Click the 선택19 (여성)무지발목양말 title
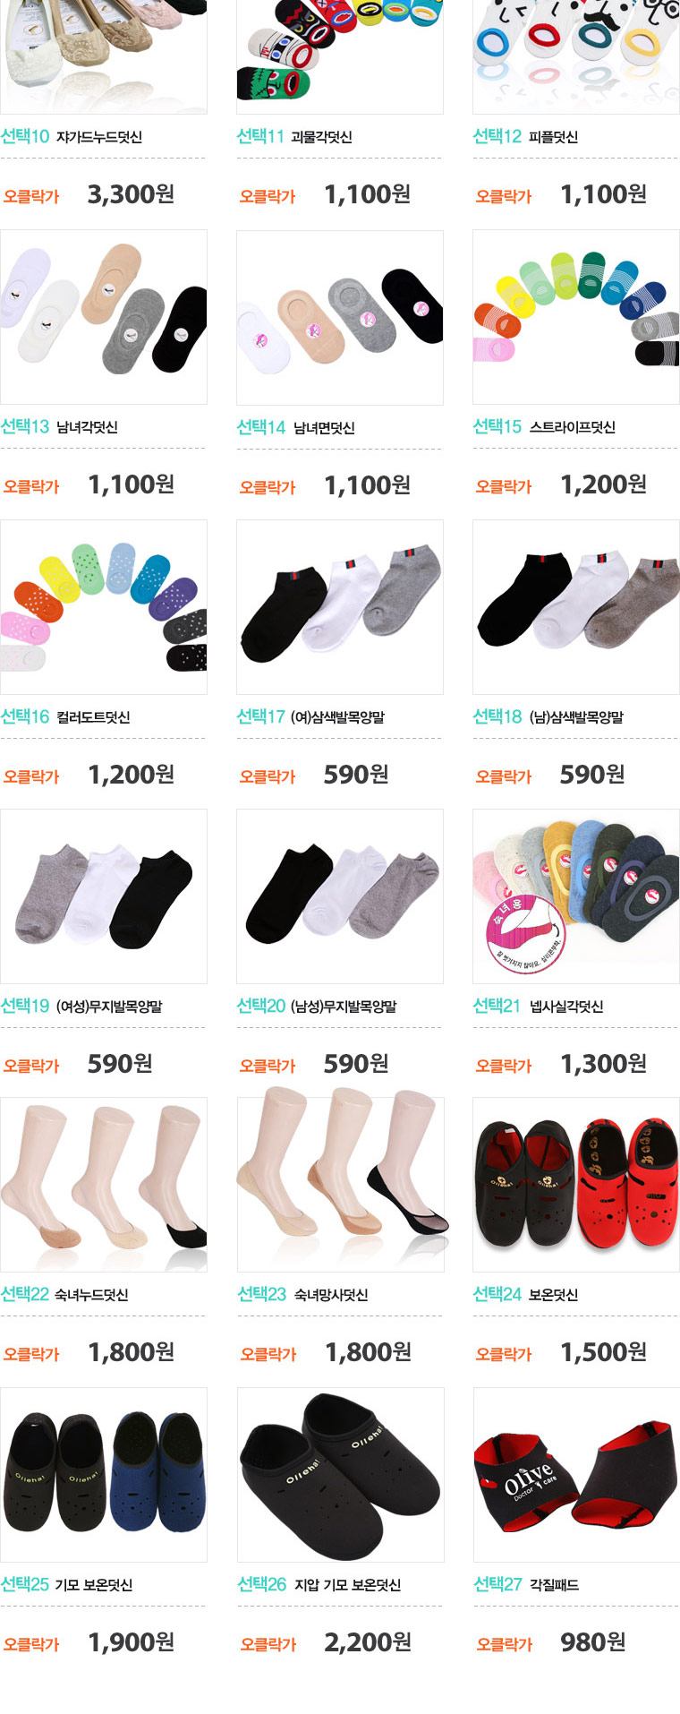 81,1006
